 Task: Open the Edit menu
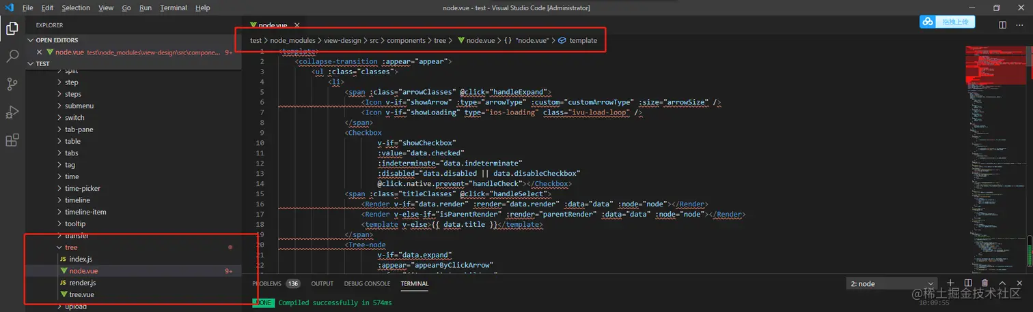[x=47, y=7]
